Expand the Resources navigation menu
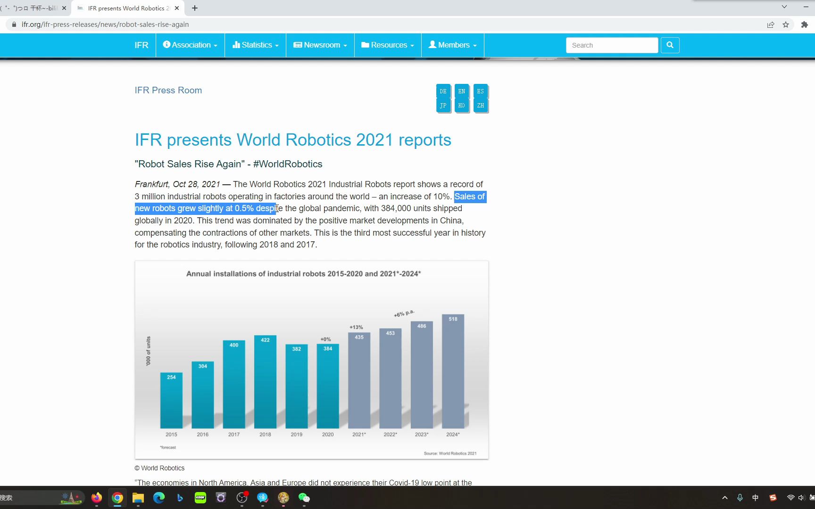Viewport: 815px width, 509px height. tap(388, 45)
